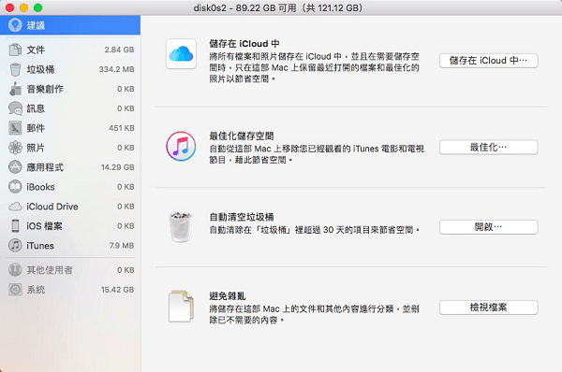The image size is (562, 372).
Task: Select the 文件 documents icon in sidebar
Action: coord(15,50)
